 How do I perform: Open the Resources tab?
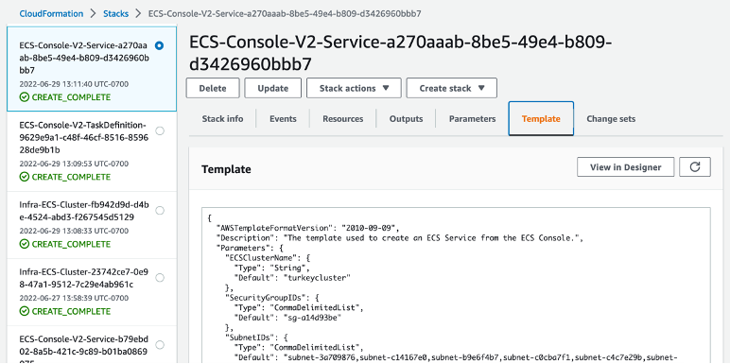[x=342, y=119]
